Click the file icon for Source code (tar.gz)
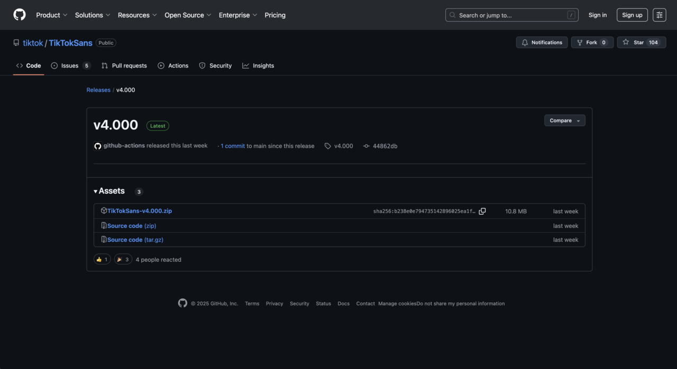 click(104, 239)
